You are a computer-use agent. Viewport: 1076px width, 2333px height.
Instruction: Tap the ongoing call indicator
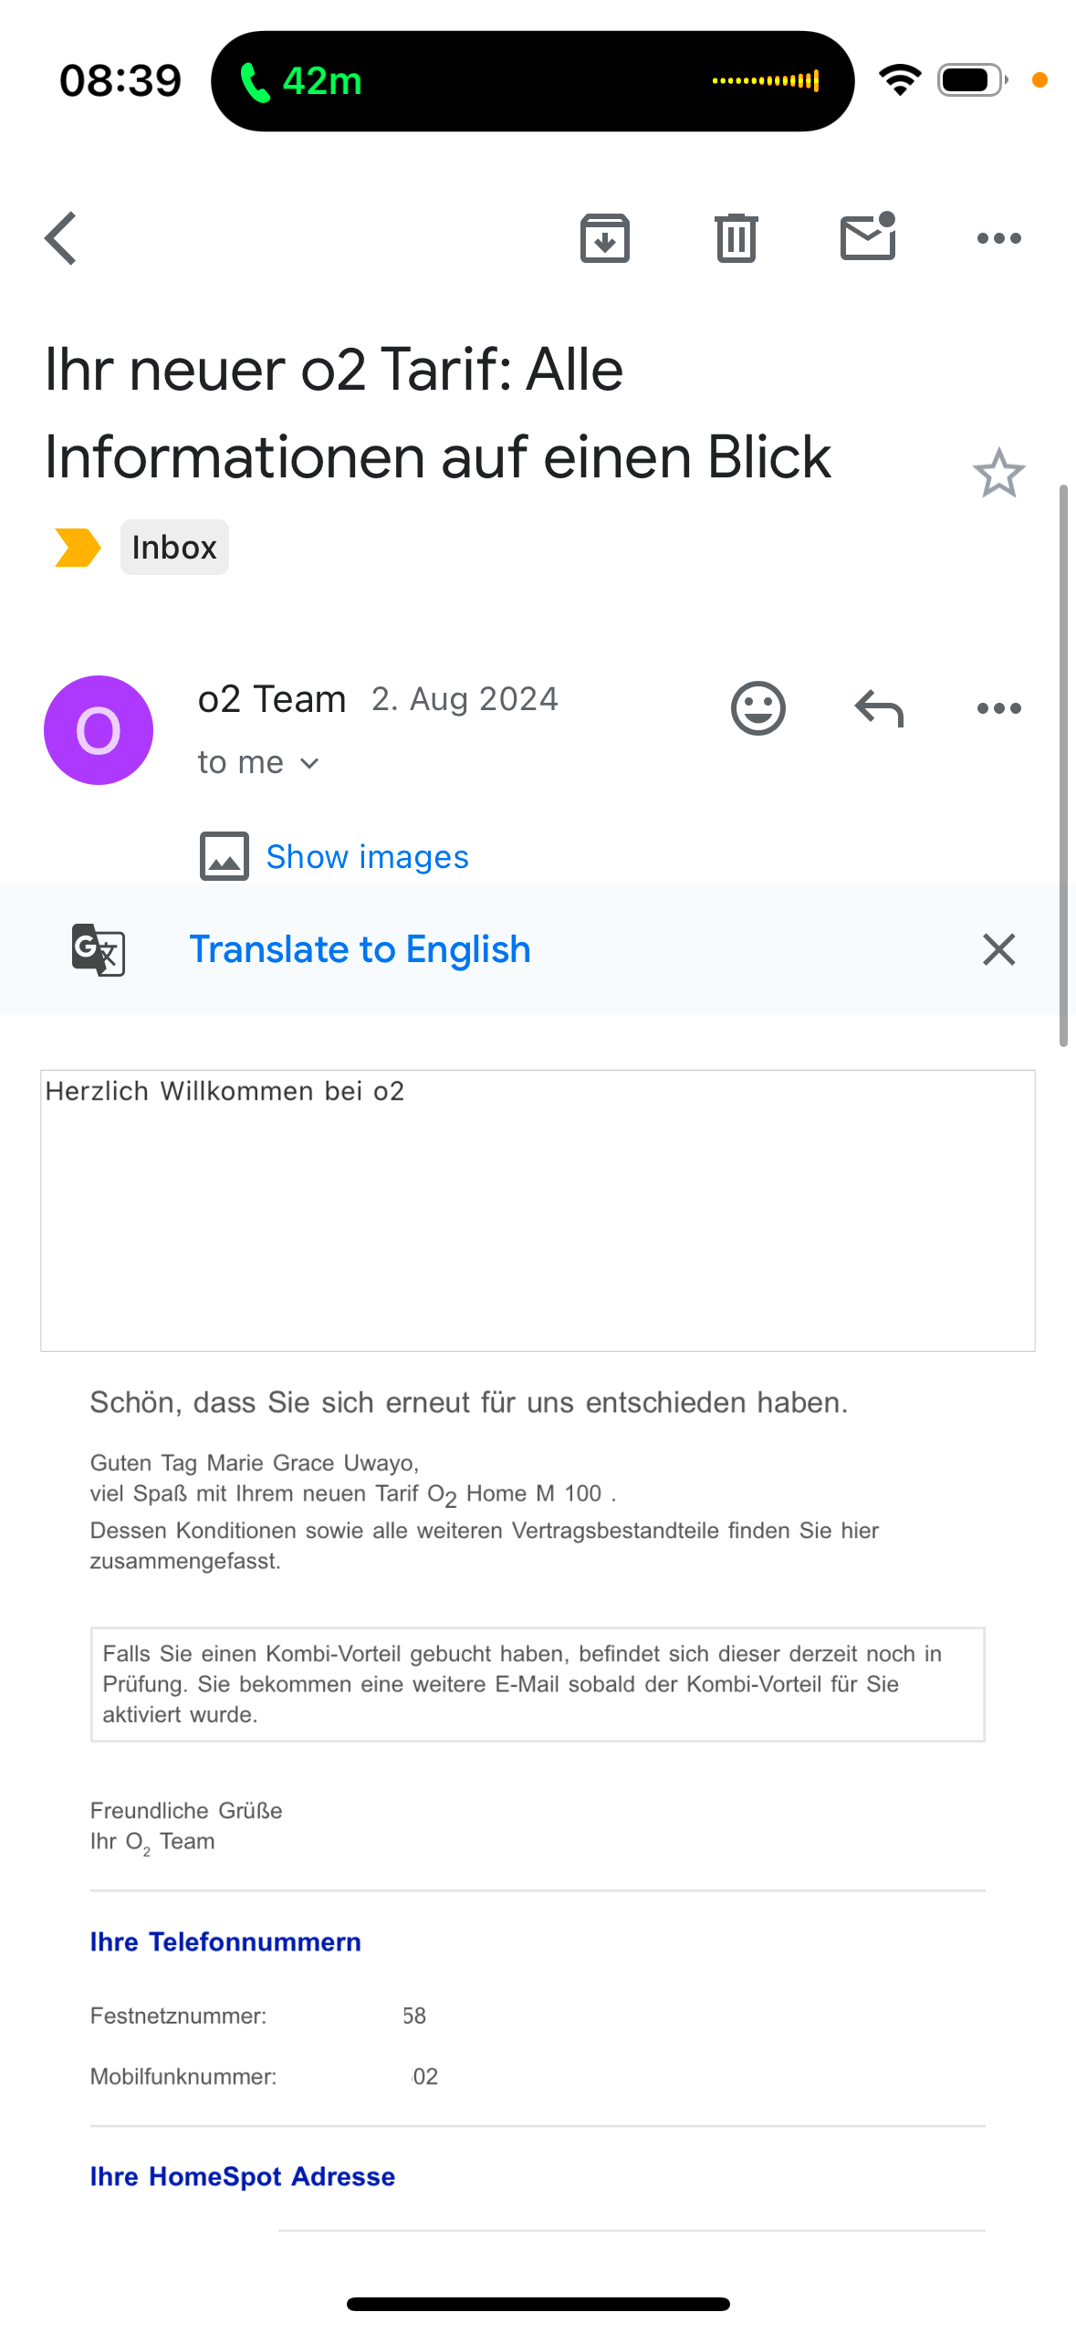pyautogui.click(x=533, y=81)
